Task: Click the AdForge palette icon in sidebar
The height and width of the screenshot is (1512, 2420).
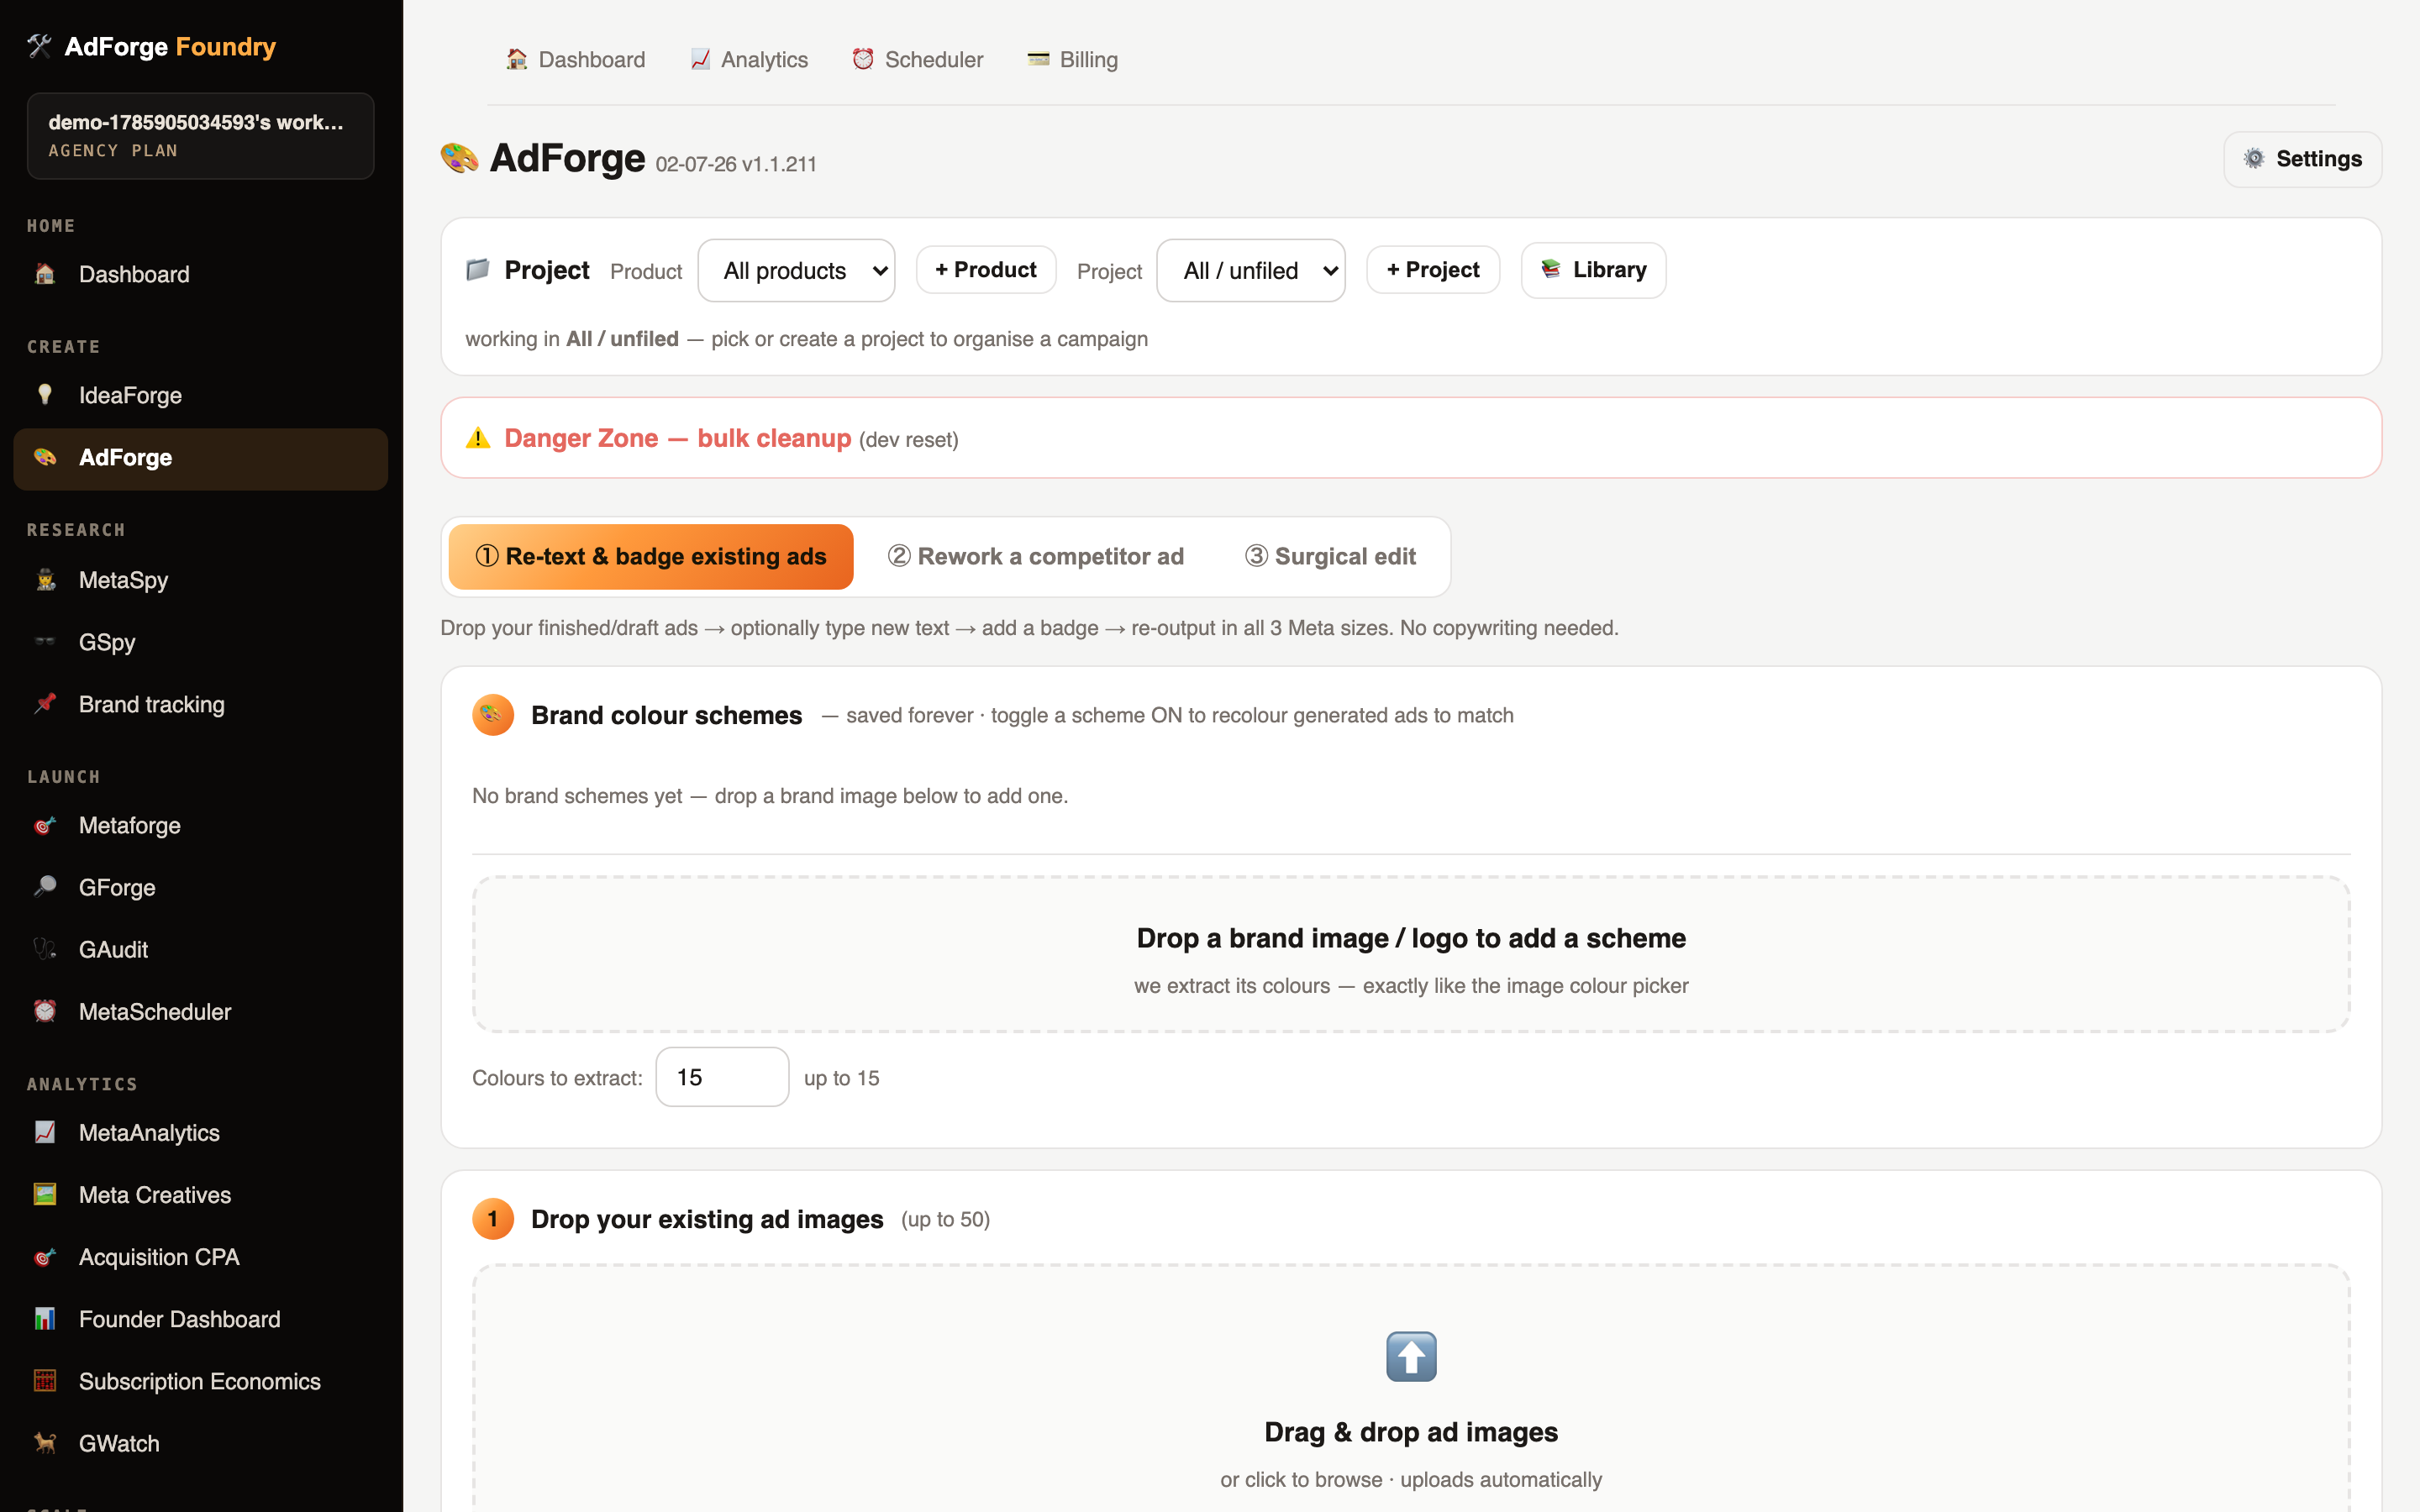Action: coord(45,457)
